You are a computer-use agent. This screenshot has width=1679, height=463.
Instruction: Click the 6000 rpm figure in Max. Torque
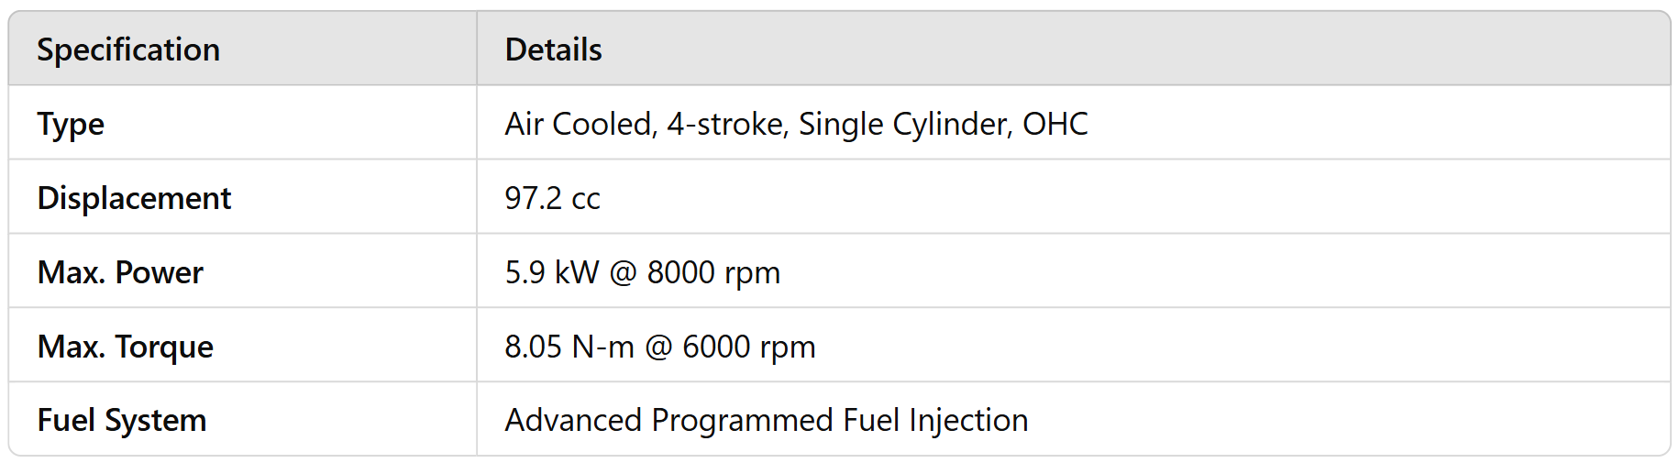coord(748,347)
